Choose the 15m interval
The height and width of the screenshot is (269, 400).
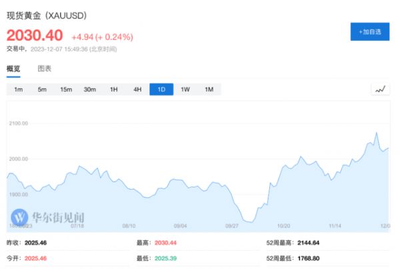[x=66, y=89]
